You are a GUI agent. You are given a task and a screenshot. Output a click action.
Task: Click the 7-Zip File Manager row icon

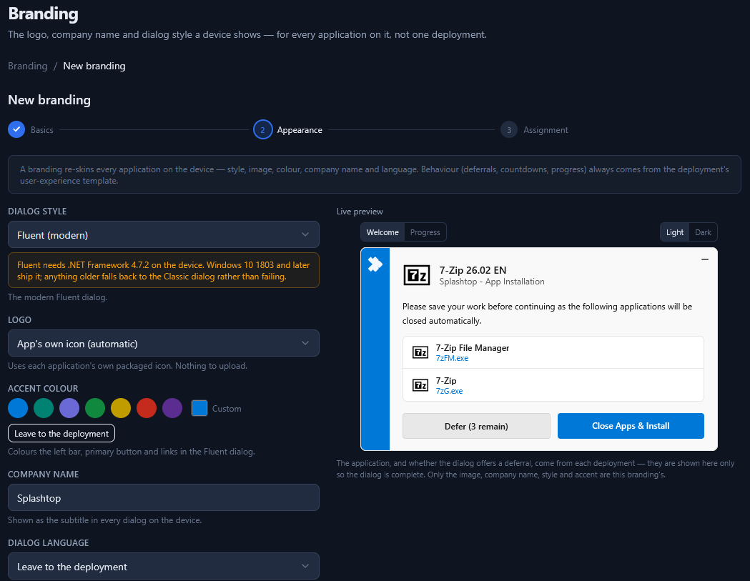420,352
